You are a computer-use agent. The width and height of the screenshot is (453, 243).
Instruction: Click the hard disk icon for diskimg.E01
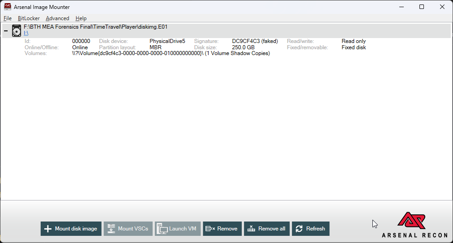click(17, 30)
